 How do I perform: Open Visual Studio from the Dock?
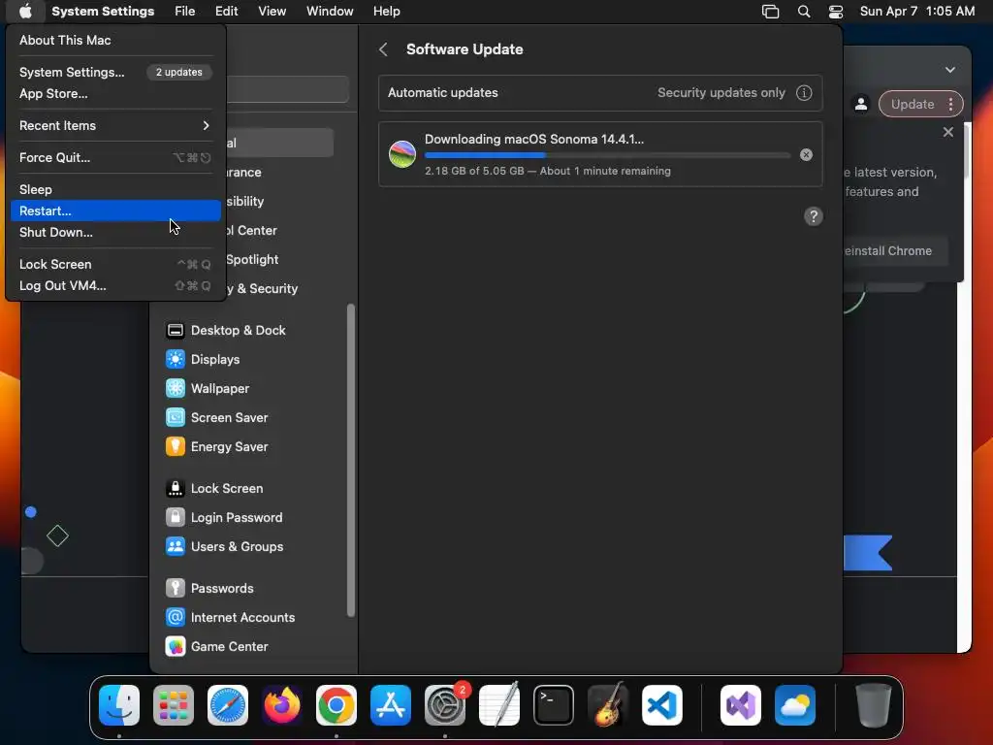(740, 705)
